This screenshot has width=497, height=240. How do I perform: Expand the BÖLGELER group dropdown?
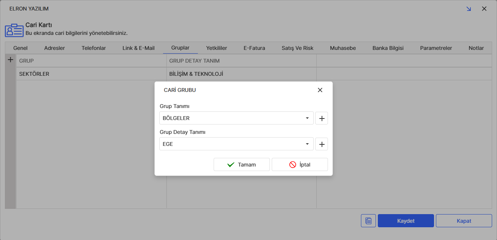(x=307, y=118)
